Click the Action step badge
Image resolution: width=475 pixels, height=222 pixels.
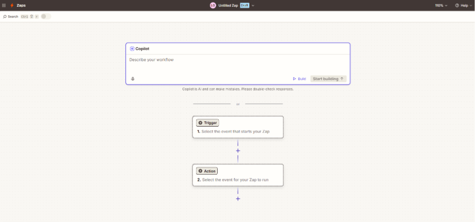(207, 171)
